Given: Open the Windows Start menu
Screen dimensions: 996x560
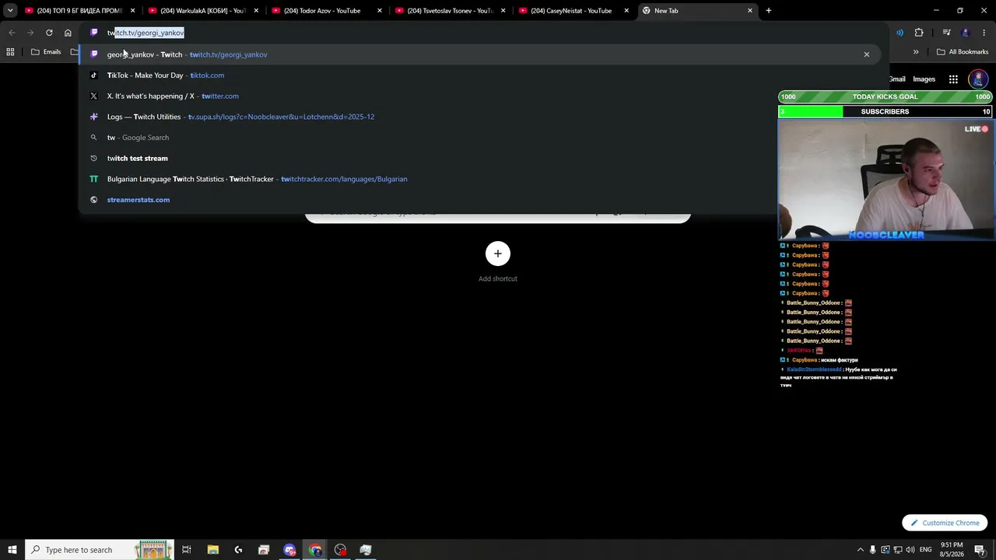Looking at the screenshot, I should click(x=12, y=550).
